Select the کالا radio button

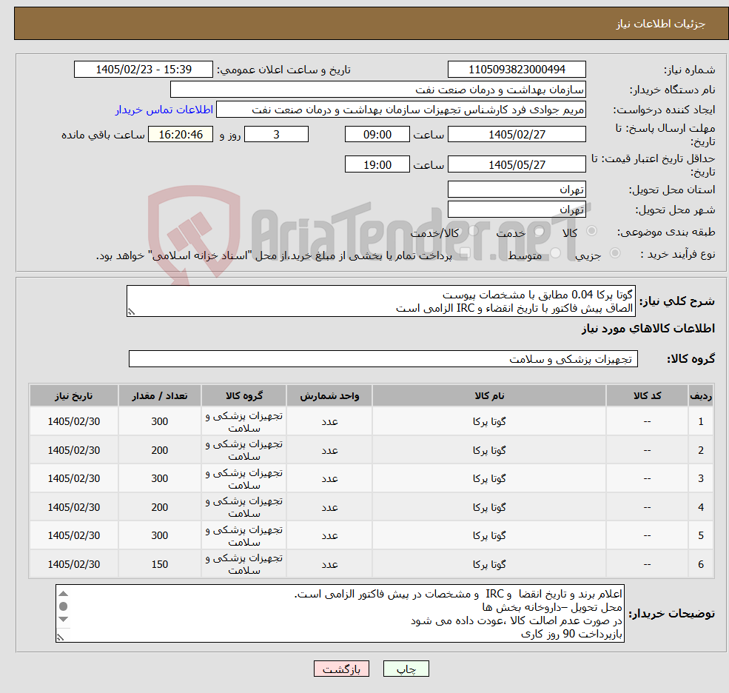click(x=592, y=231)
